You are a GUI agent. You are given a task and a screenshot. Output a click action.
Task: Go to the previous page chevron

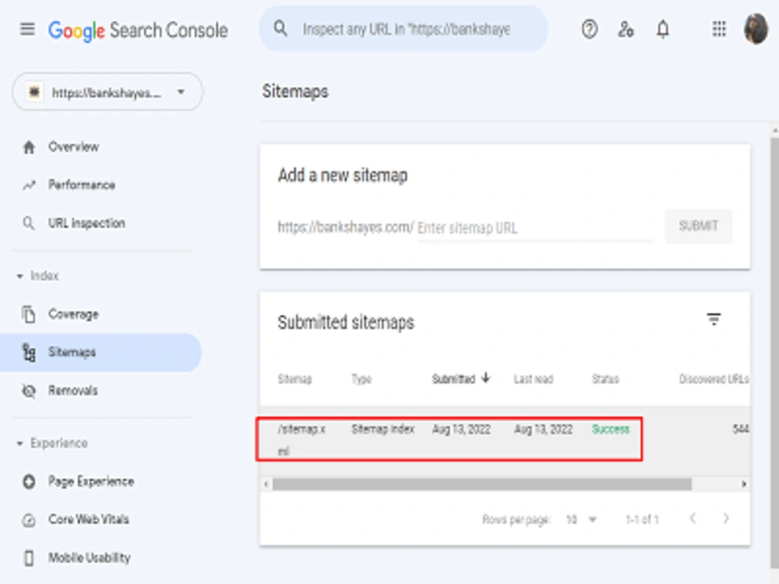[x=693, y=519]
